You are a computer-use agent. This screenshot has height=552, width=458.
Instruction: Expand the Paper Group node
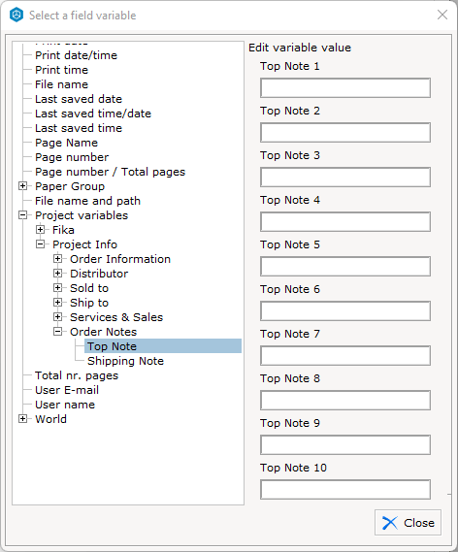coord(22,186)
